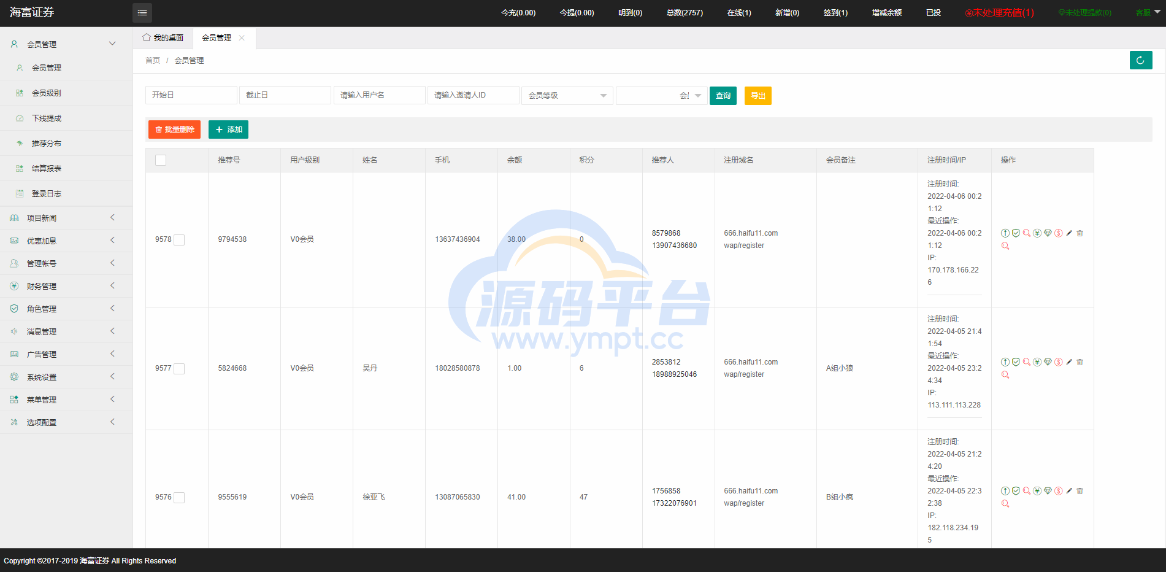
Task: Click the 会员管理 user icon in sidebar header
Action: coord(14,44)
